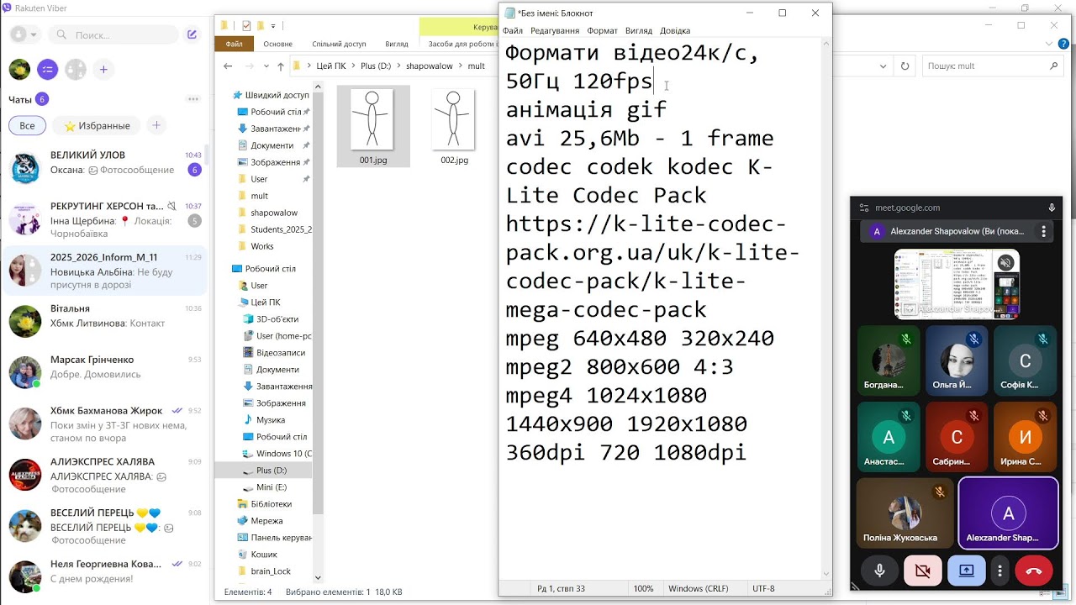Select Plus (D:) in the Explorer tree

(x=271, y=471)
